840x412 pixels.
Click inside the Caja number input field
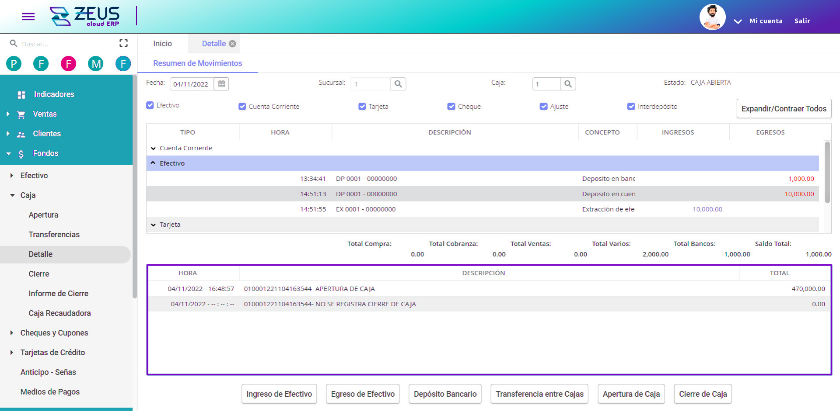(x=545, y=83)
